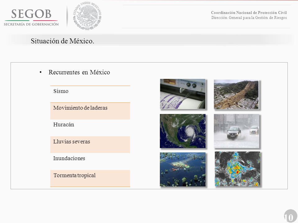The height and width of the screenshot is (223, 298).
Task: Select the colored tropical storm radar image
Action: coord(237,169)
